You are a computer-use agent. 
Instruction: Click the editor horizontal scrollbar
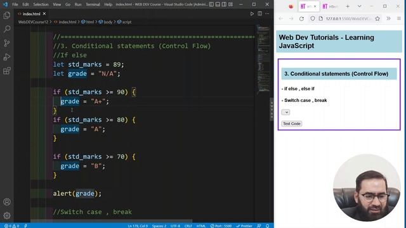(112, 221)
